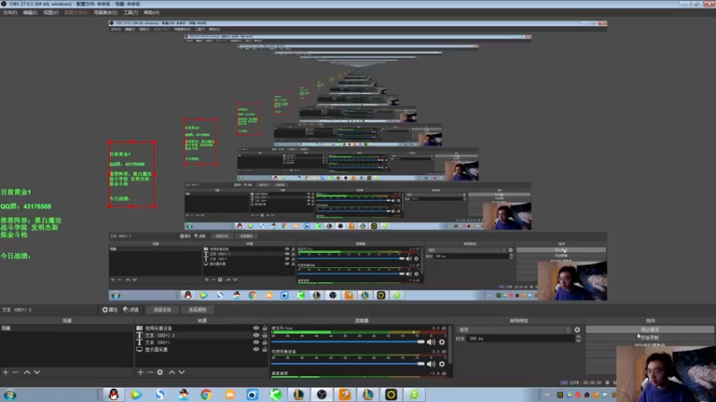Open 麦克风/Aux audio settings gear
This screenshot has height=402, width=716.
point(441,342)
